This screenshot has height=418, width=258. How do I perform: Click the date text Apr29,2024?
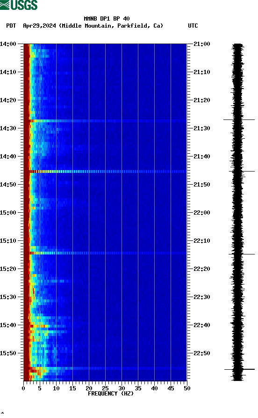point(39,26)
